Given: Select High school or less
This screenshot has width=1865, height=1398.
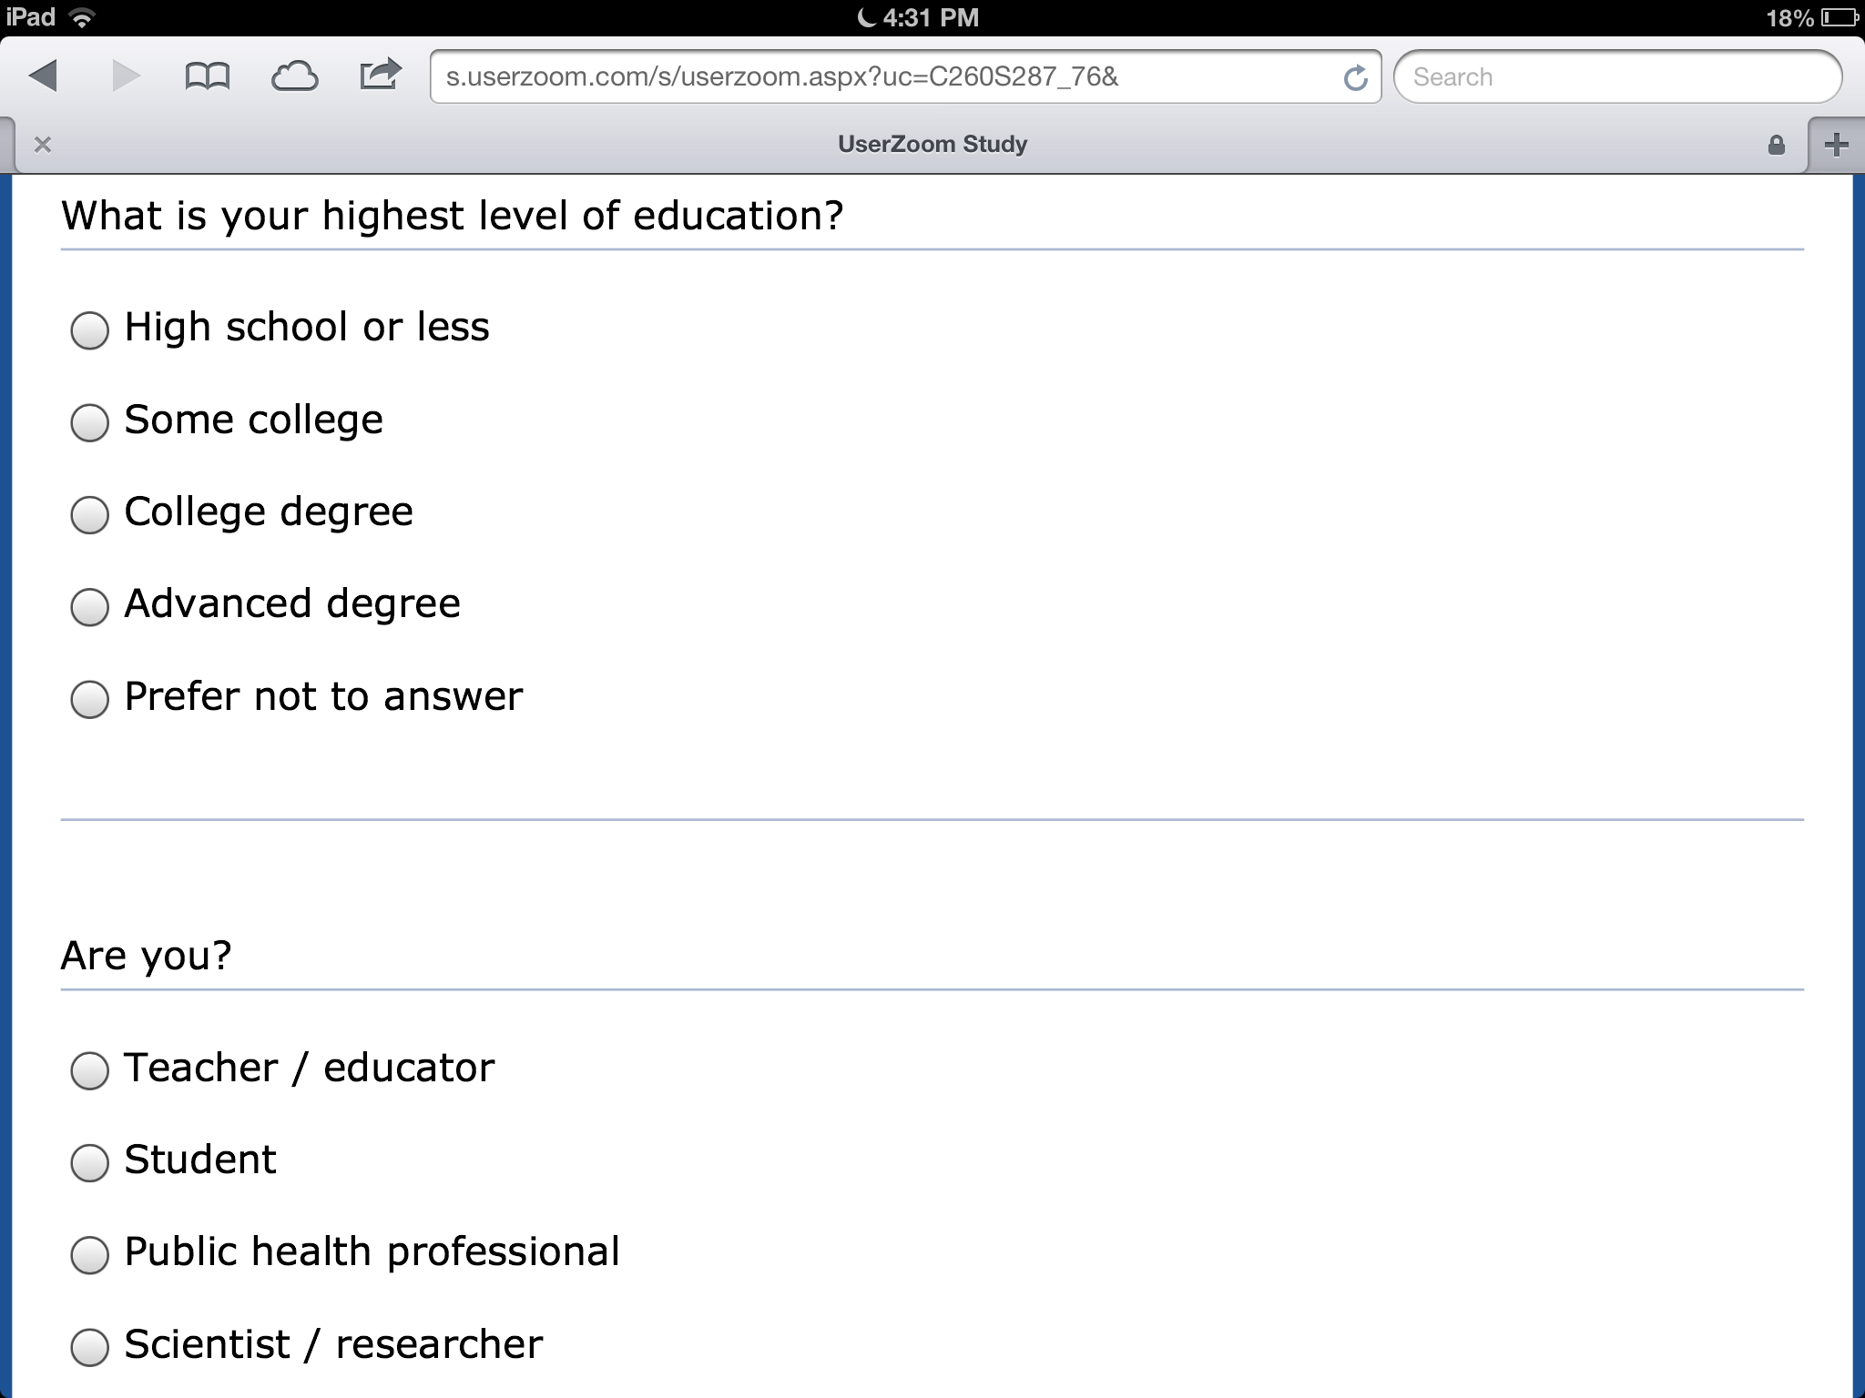Looking at the screenshot, I should pyautogui.click(x=89, y=330).
